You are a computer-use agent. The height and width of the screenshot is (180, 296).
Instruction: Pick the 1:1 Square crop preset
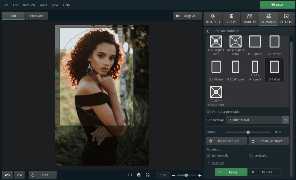pos(255,42)
